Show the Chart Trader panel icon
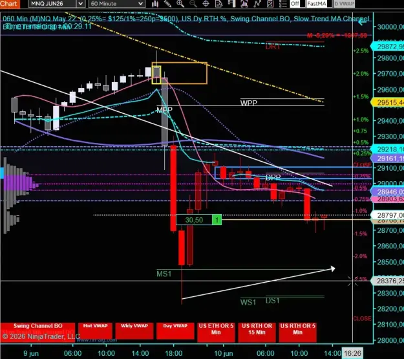The width and height of the screenshot is (404, 359). pyautogui.click(x=231, y=4)
